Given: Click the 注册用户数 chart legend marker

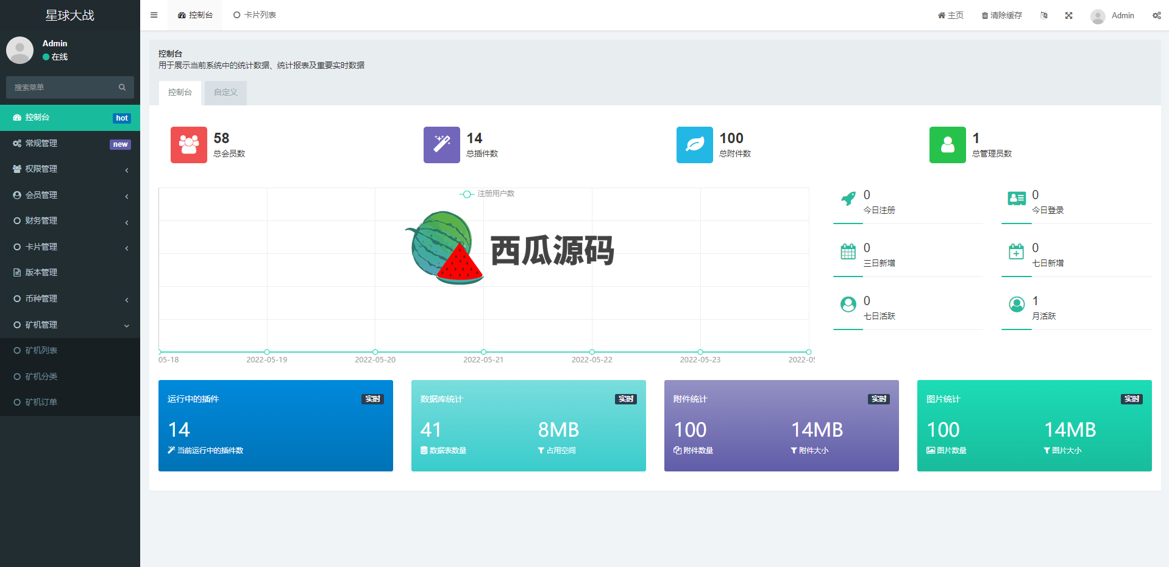Looking at the screenshot, I should coord(467,194).
